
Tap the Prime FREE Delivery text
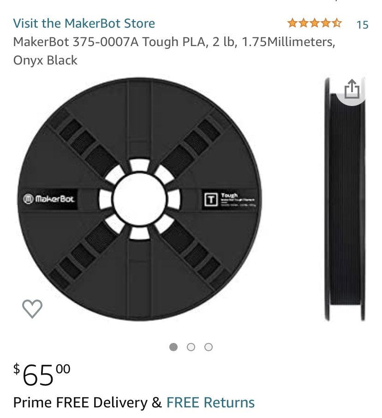(x=80, y=402)
